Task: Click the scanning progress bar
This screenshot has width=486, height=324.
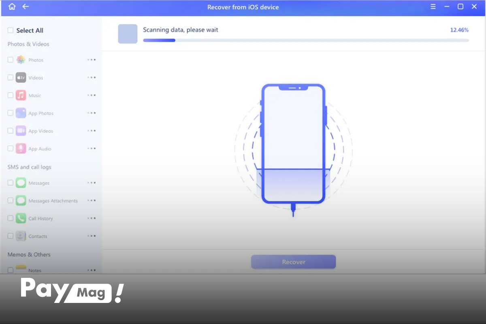Action: click(306, 40)
